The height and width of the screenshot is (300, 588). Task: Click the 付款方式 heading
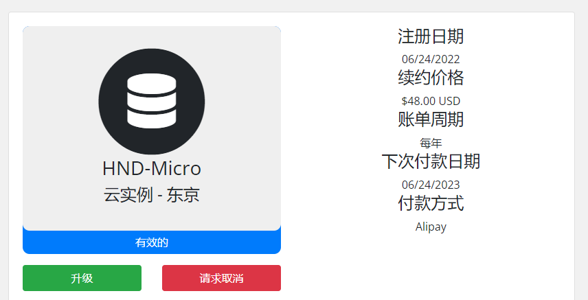point(431,203)
